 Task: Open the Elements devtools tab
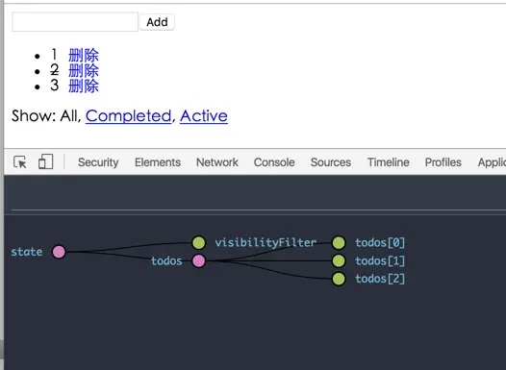coord(158,162)
